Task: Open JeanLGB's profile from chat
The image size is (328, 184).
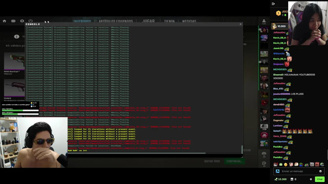Action: coord(279,48)
